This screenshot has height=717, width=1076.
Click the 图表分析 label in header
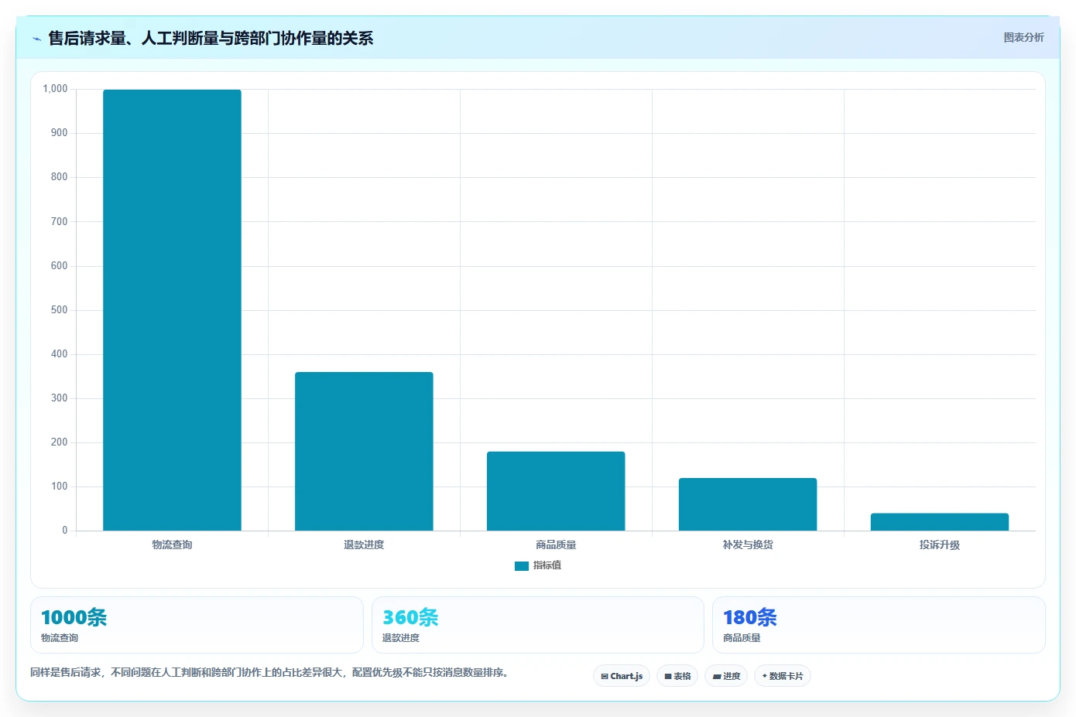[1023, 37]
